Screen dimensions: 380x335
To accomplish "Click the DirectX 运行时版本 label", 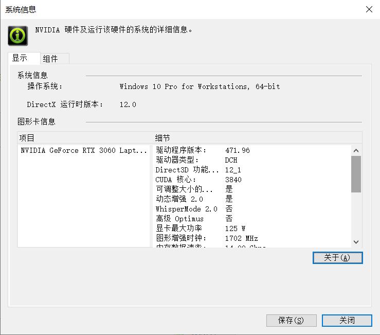I will click(65, 104).
